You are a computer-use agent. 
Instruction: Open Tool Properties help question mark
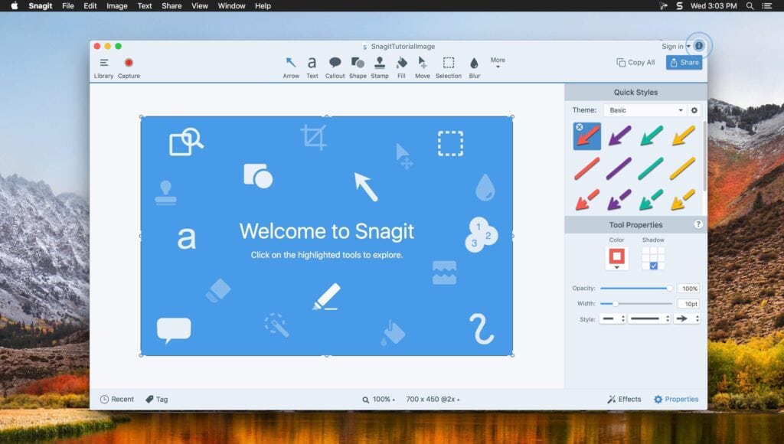click(698, 224)
